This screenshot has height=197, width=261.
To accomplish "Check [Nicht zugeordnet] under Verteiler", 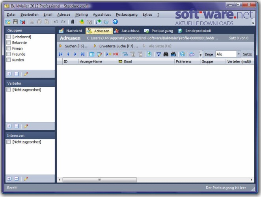I will click(x=9, y=90).
